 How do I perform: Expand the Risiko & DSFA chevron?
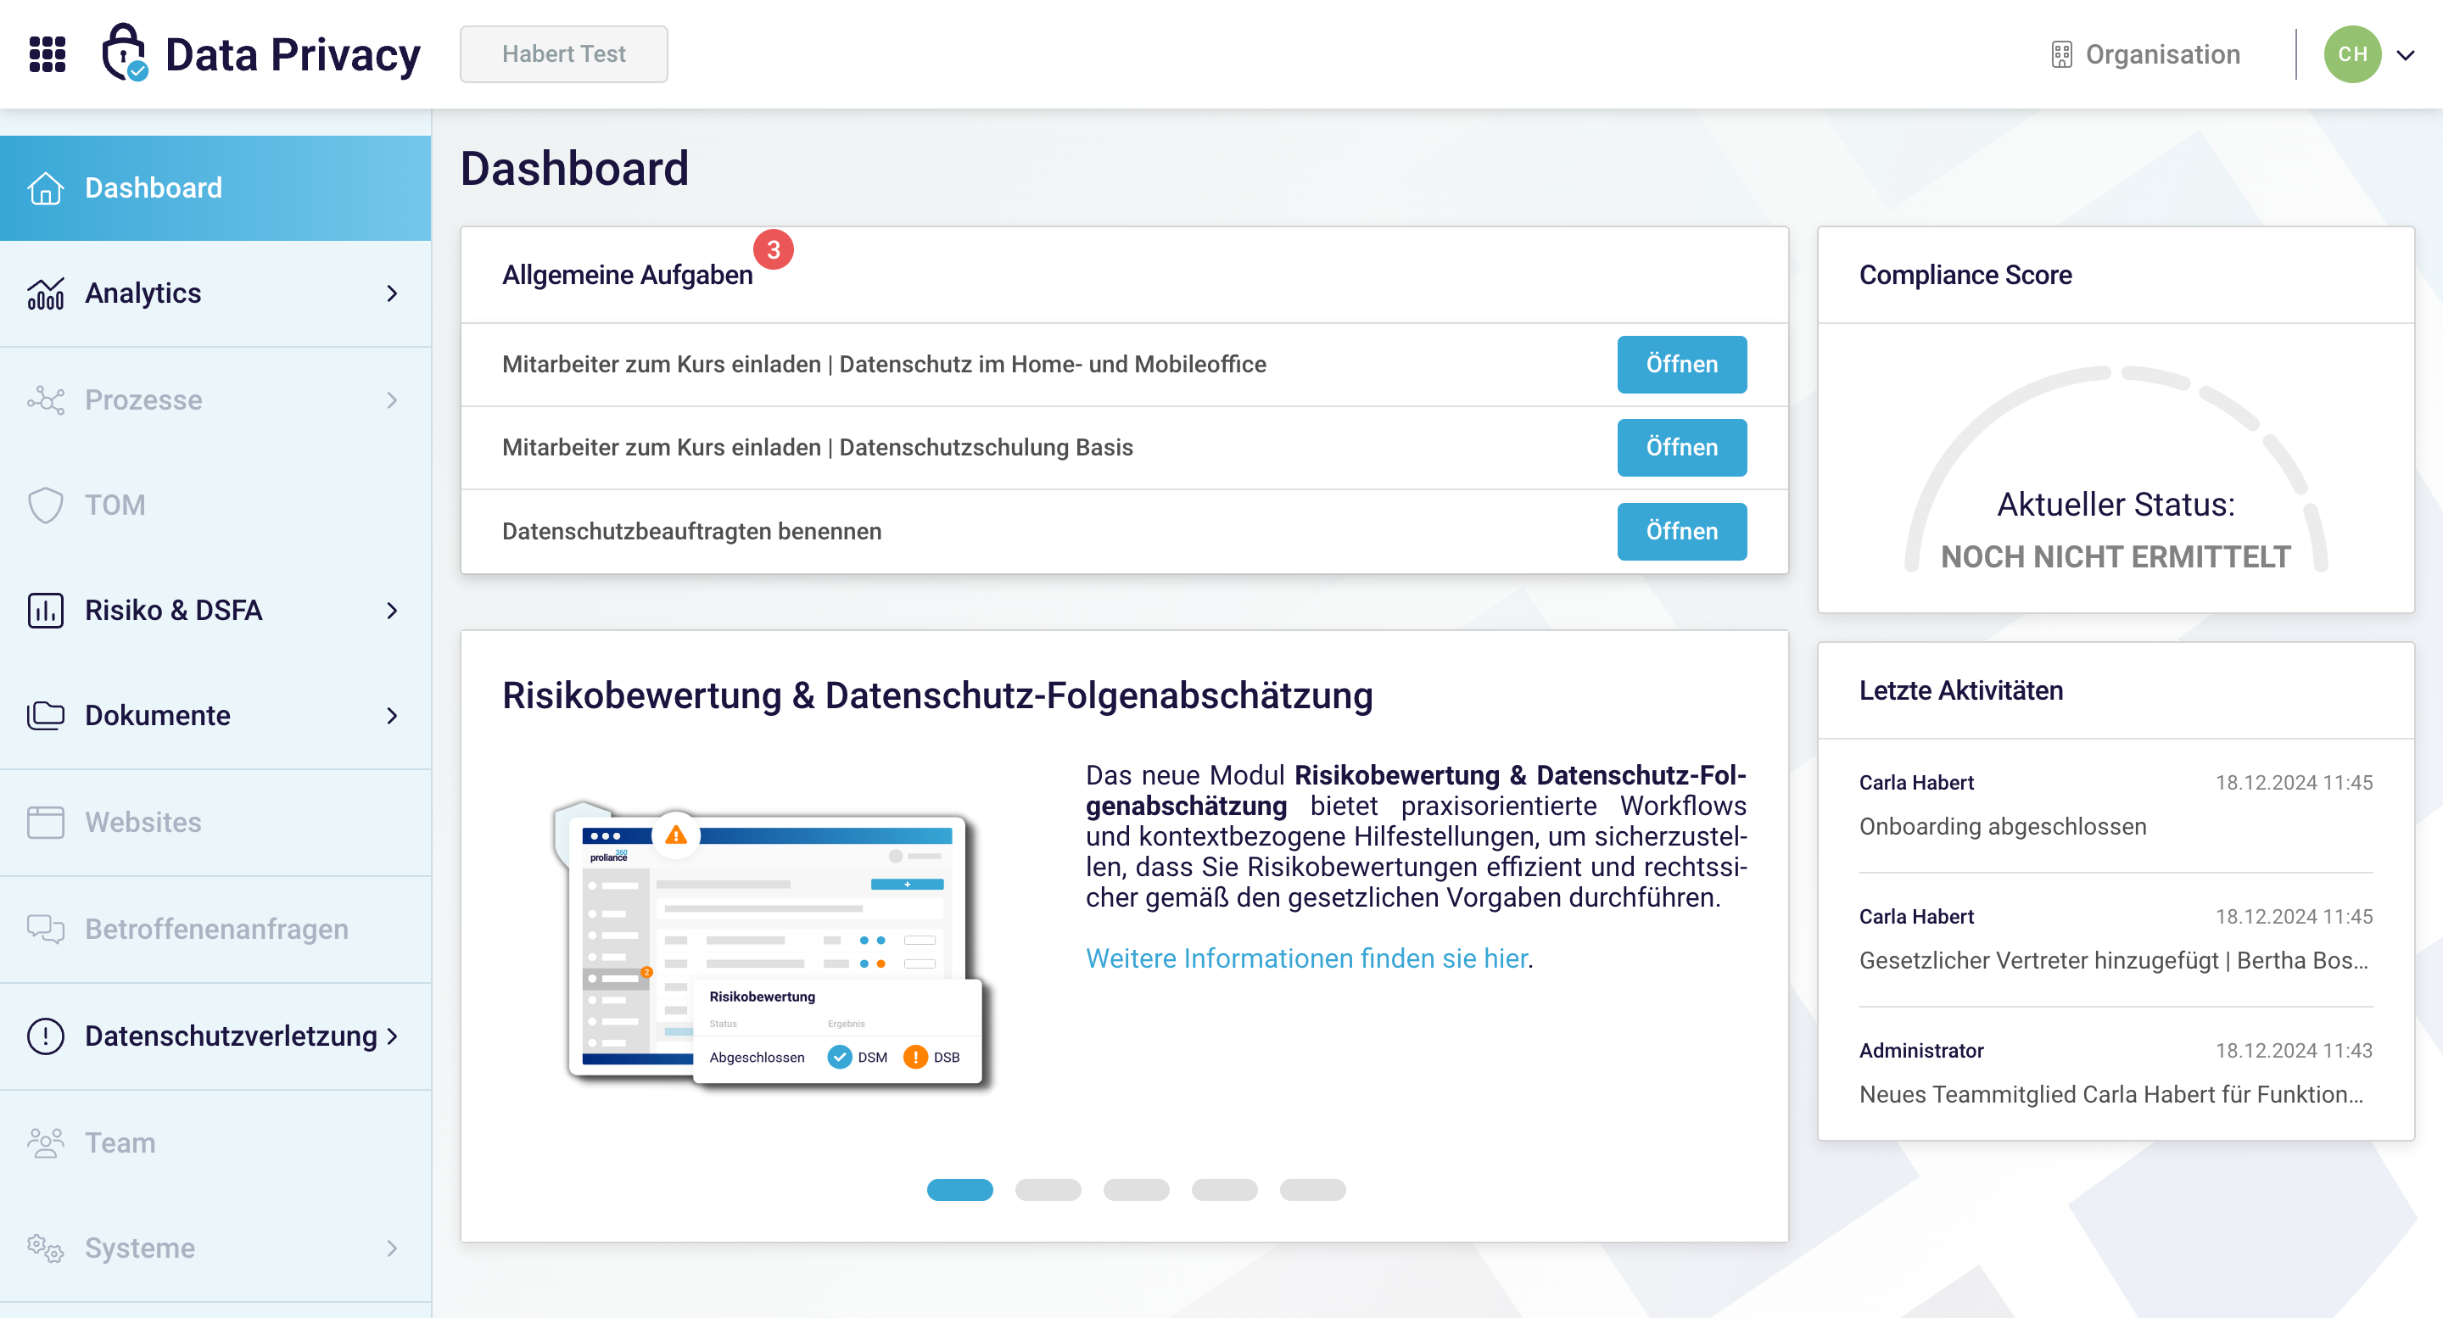pyautogui.click(x=392, y=611)
